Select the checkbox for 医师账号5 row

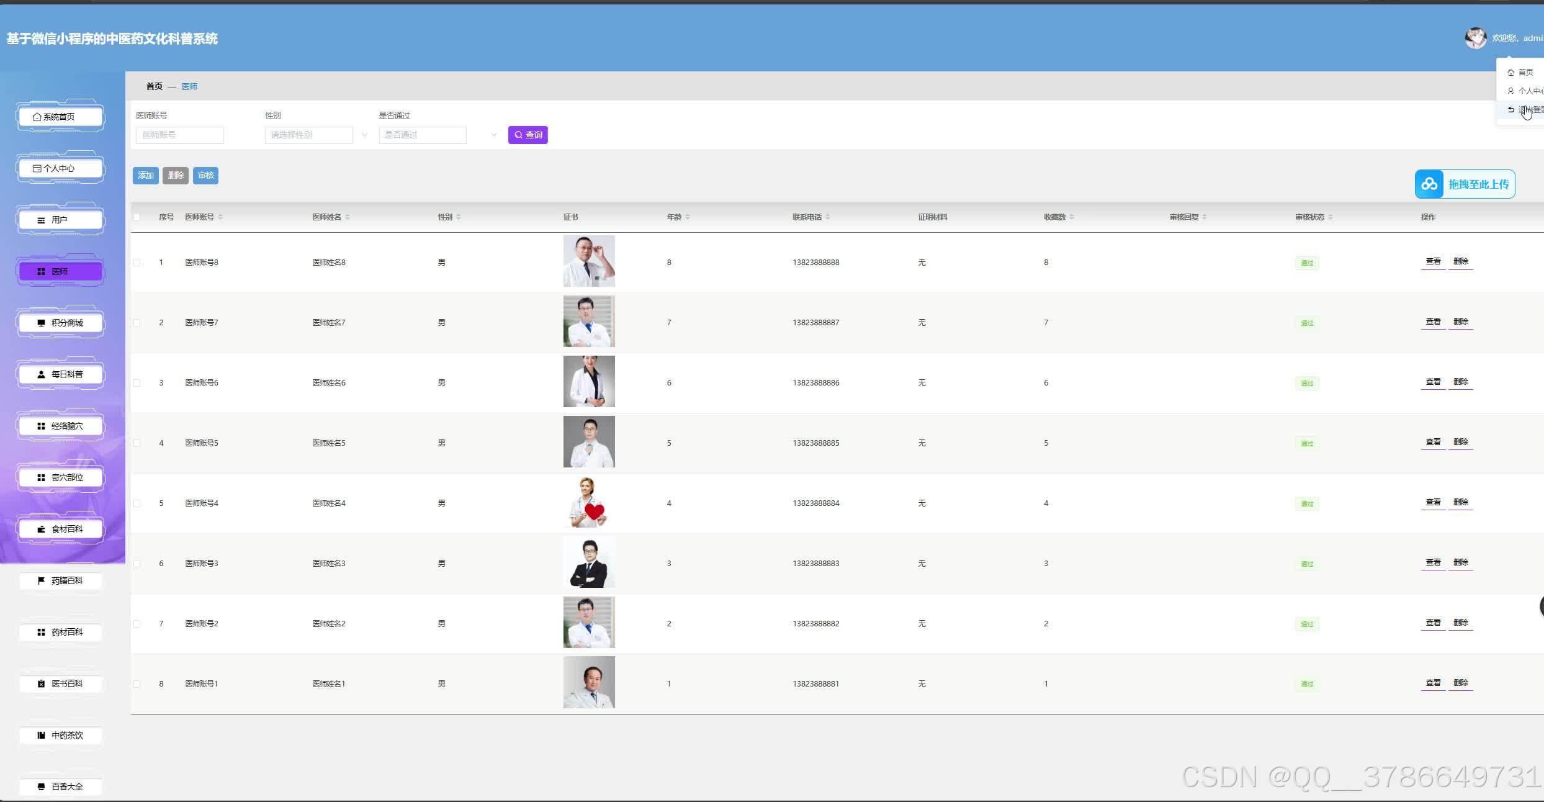point(137,443)
